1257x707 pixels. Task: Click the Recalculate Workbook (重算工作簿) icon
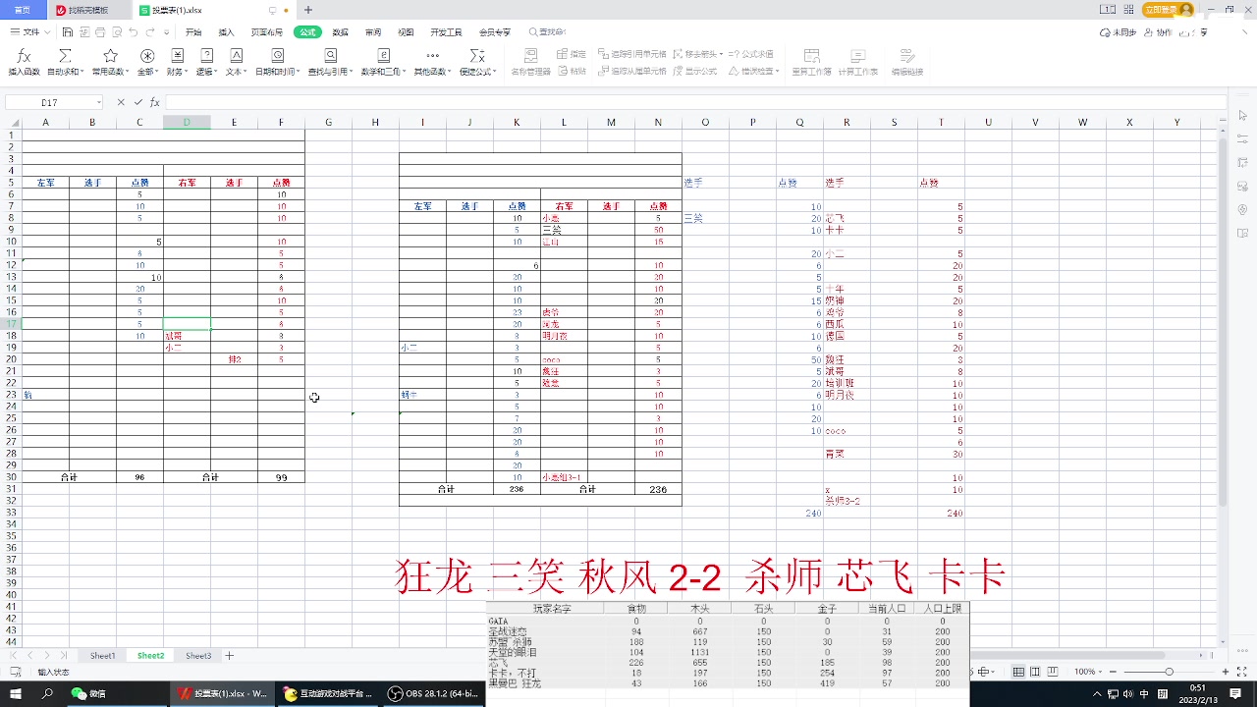811,62
